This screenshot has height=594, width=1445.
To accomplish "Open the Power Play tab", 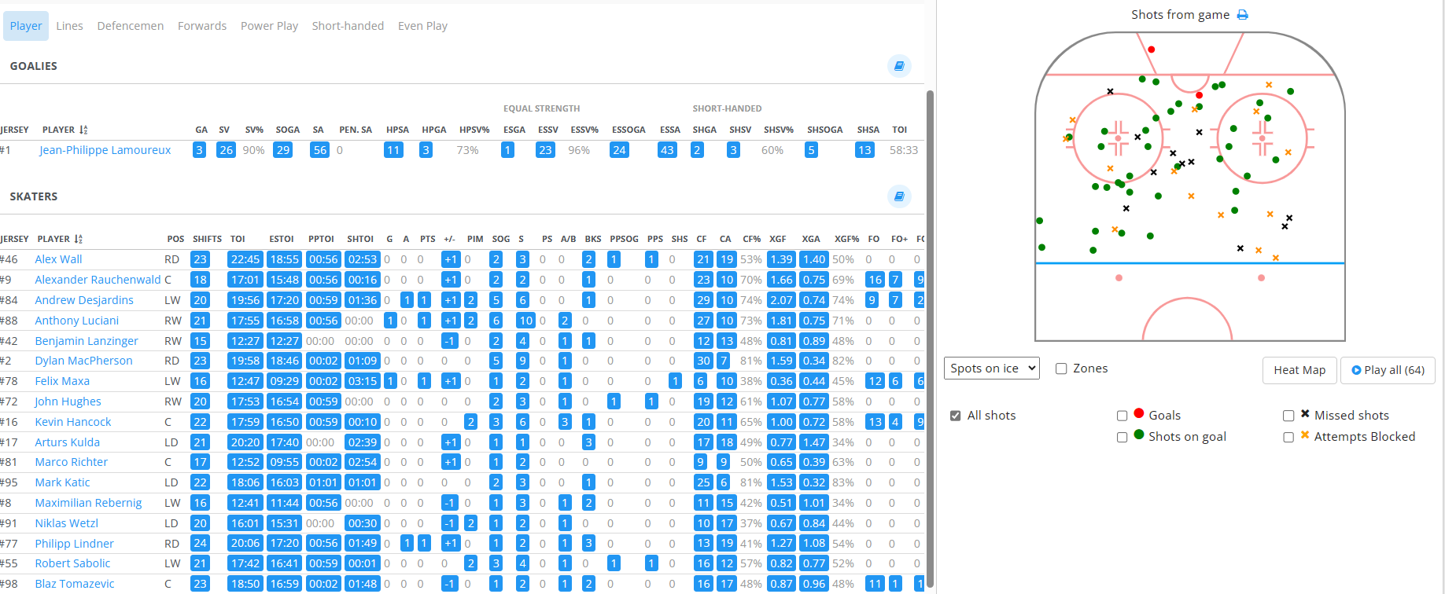I will tap(269, 26).
